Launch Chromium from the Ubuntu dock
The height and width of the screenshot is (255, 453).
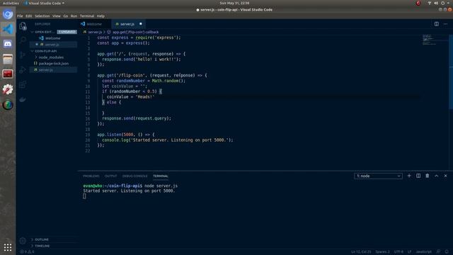8,14
